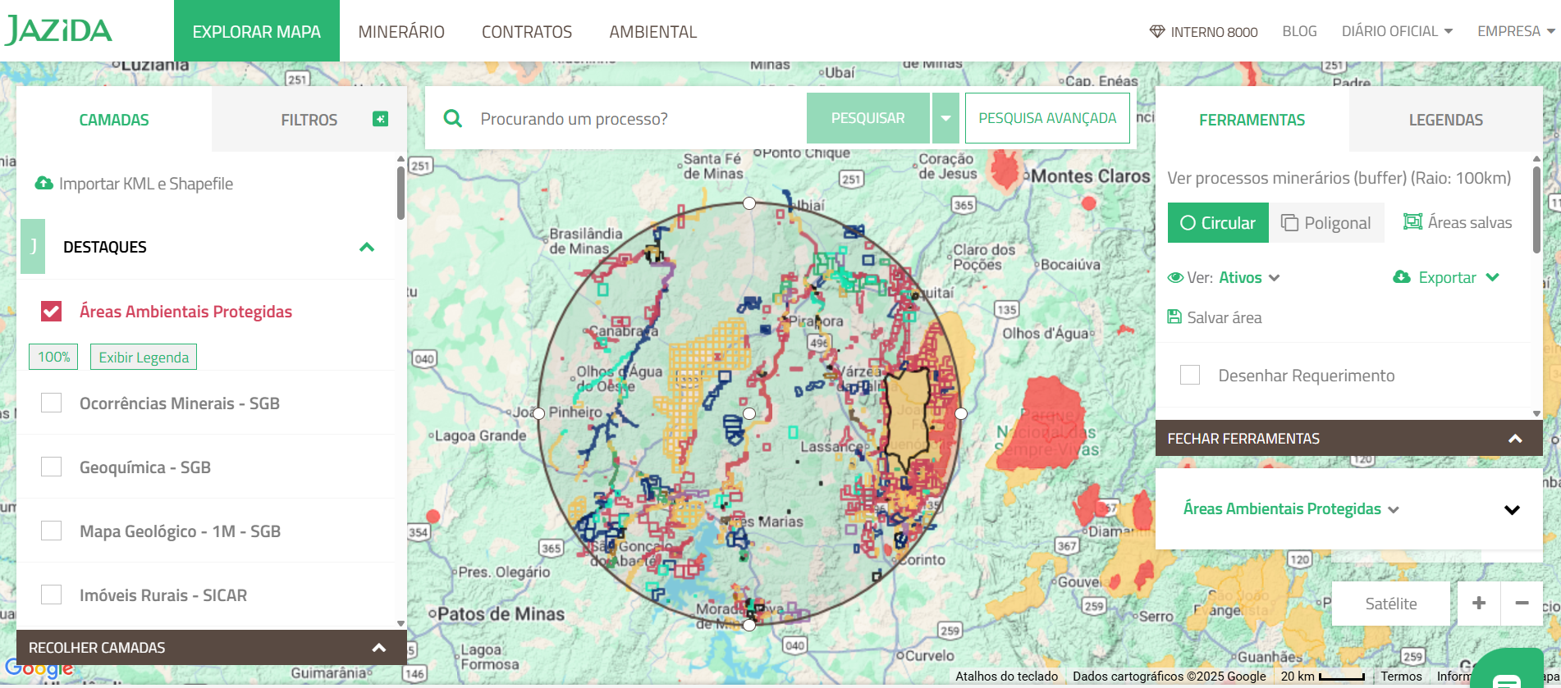Click the tools panel scrollbar
This screenshot has width=1561, height=688.
tap(1537, 210)
